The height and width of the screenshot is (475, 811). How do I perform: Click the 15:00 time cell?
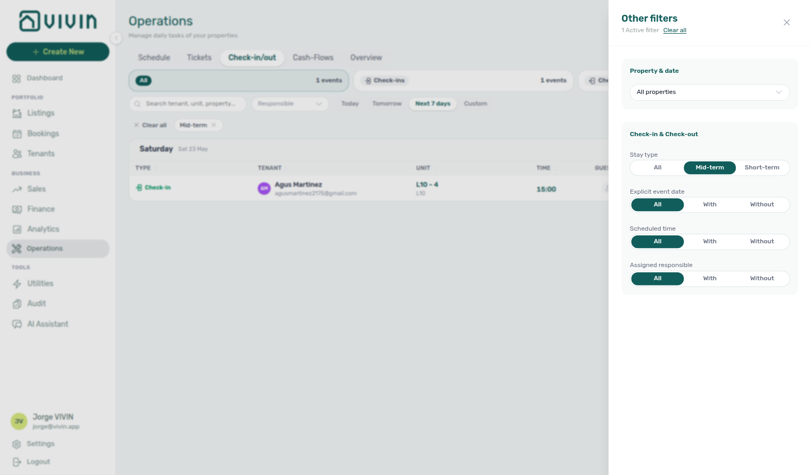tap(546, 189)
